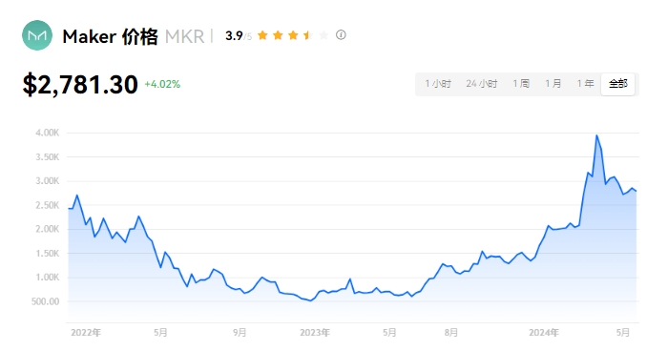
Task: Click the second rating star
Action: (278, 35)
